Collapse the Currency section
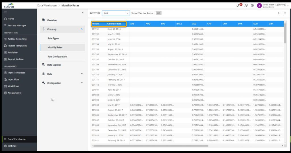Viewport: 291px width, 153px height. click(82, 29)
